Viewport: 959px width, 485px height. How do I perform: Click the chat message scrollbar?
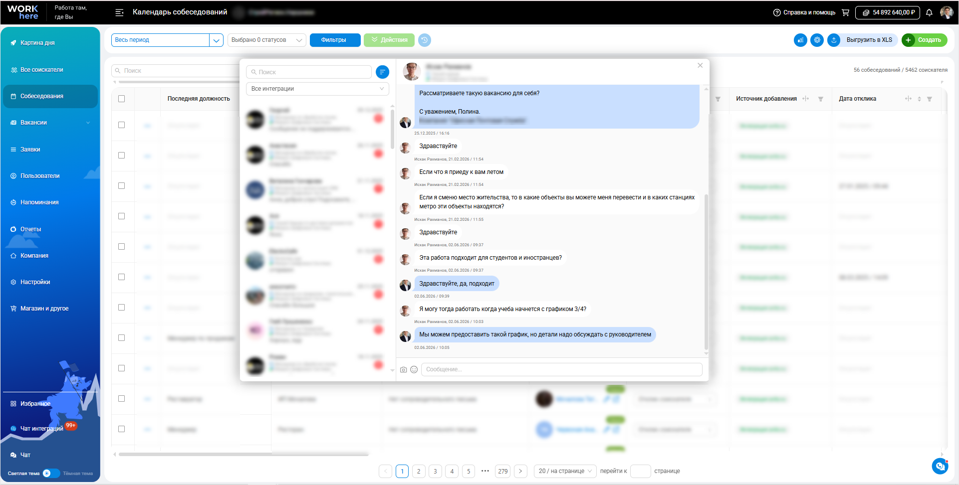click(706, 272)
